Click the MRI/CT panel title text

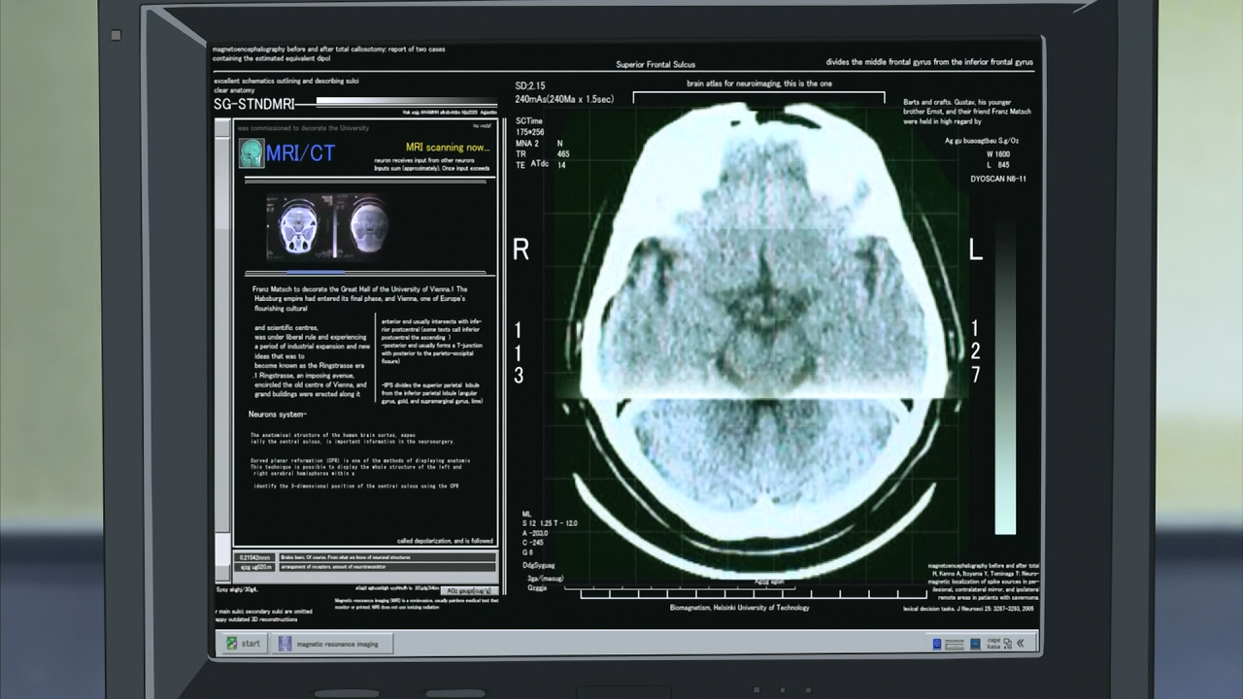pyautogui.click(x=300, y=153)
